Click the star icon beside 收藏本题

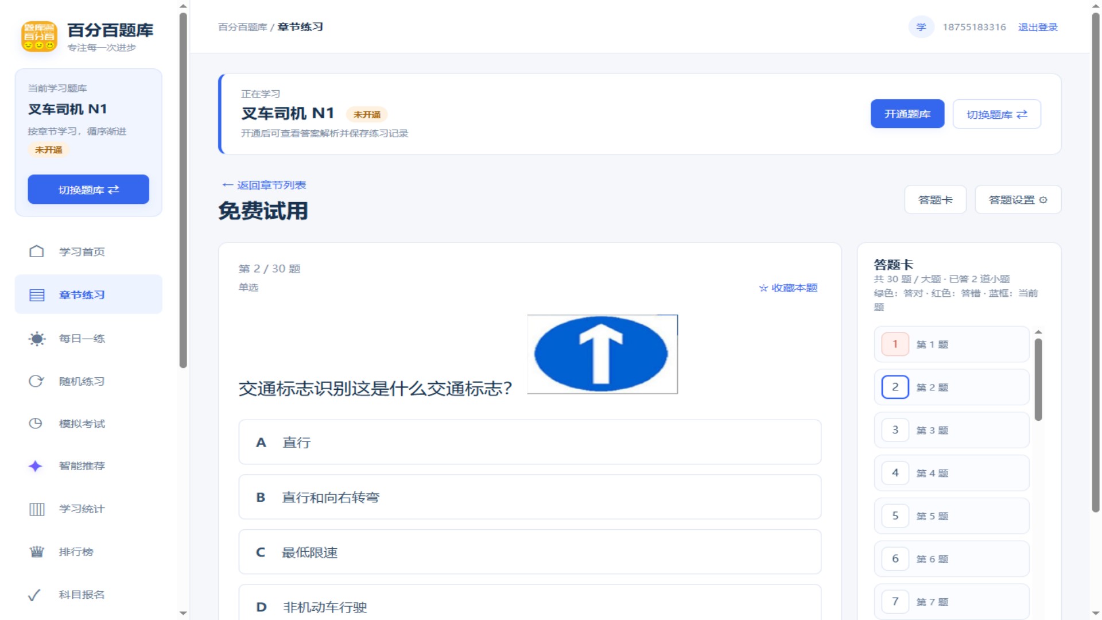(763, 288)
